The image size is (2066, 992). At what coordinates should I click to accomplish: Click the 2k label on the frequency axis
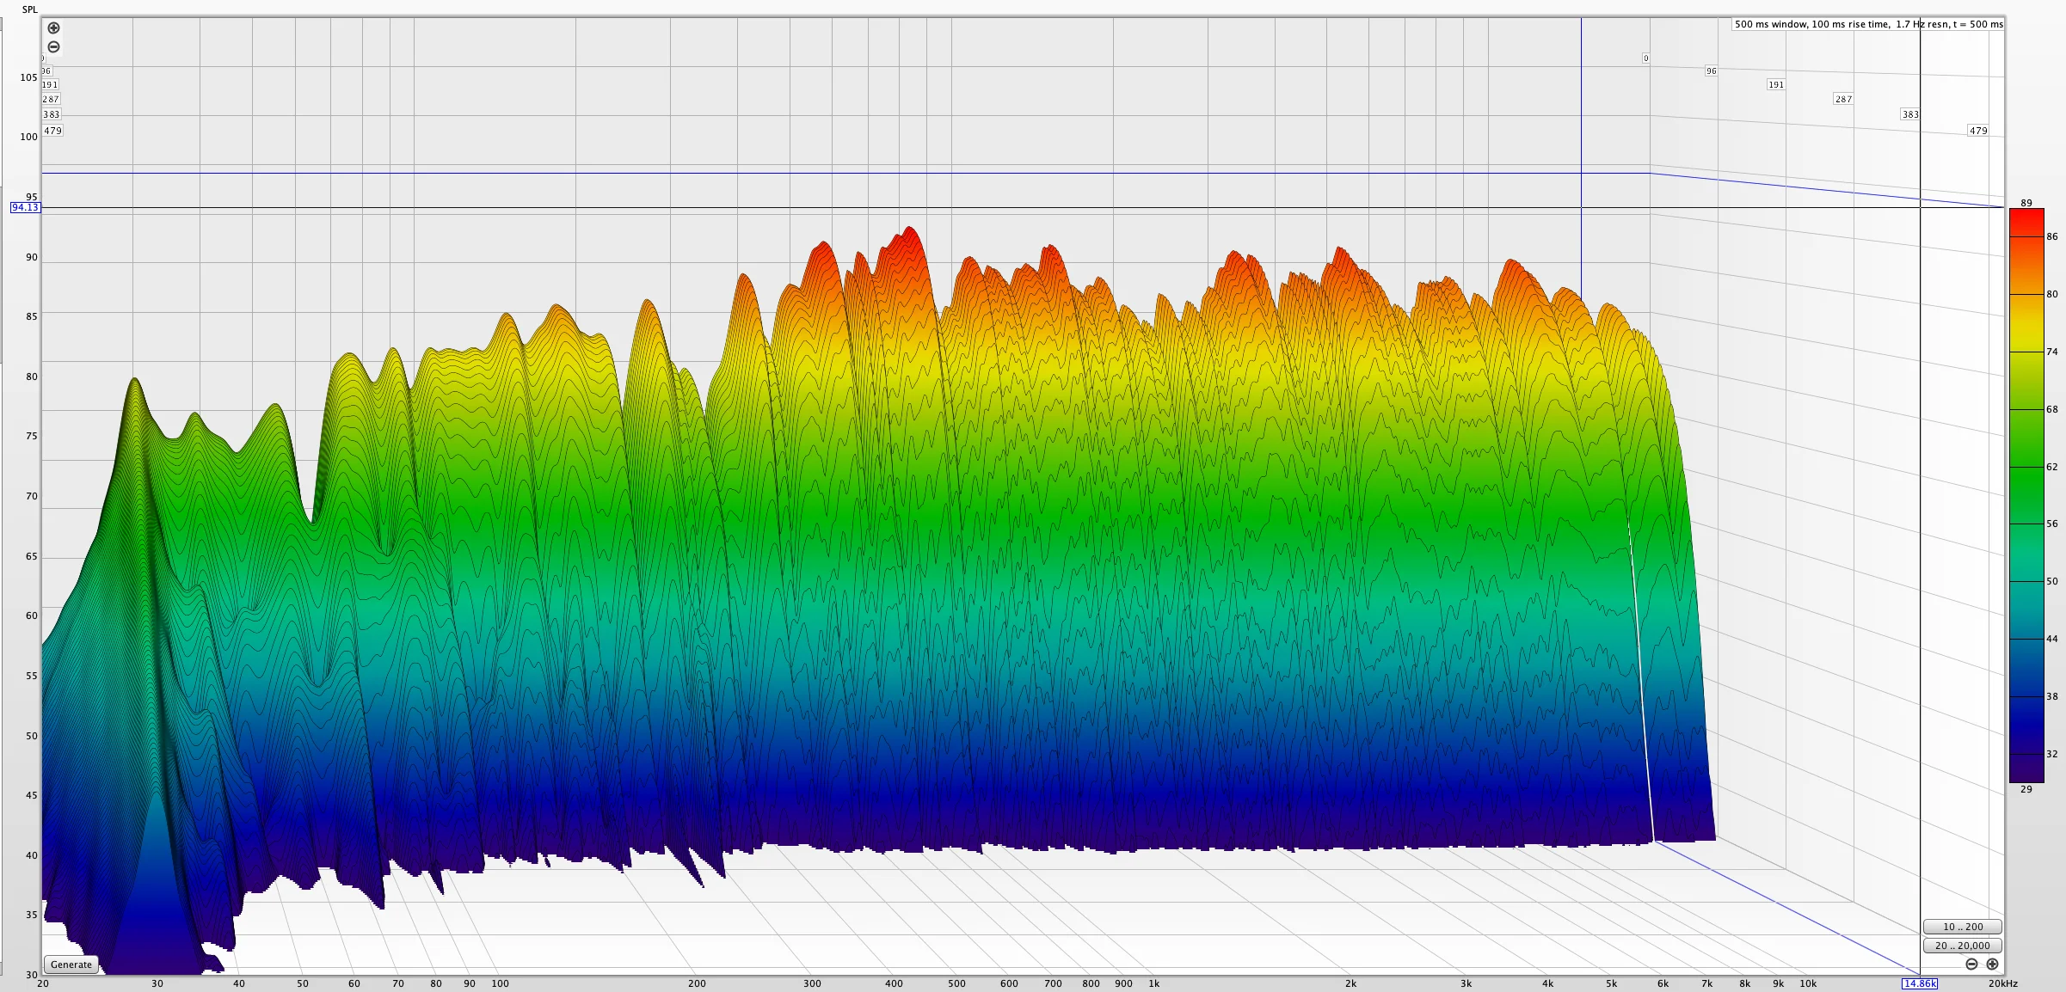1350,983
